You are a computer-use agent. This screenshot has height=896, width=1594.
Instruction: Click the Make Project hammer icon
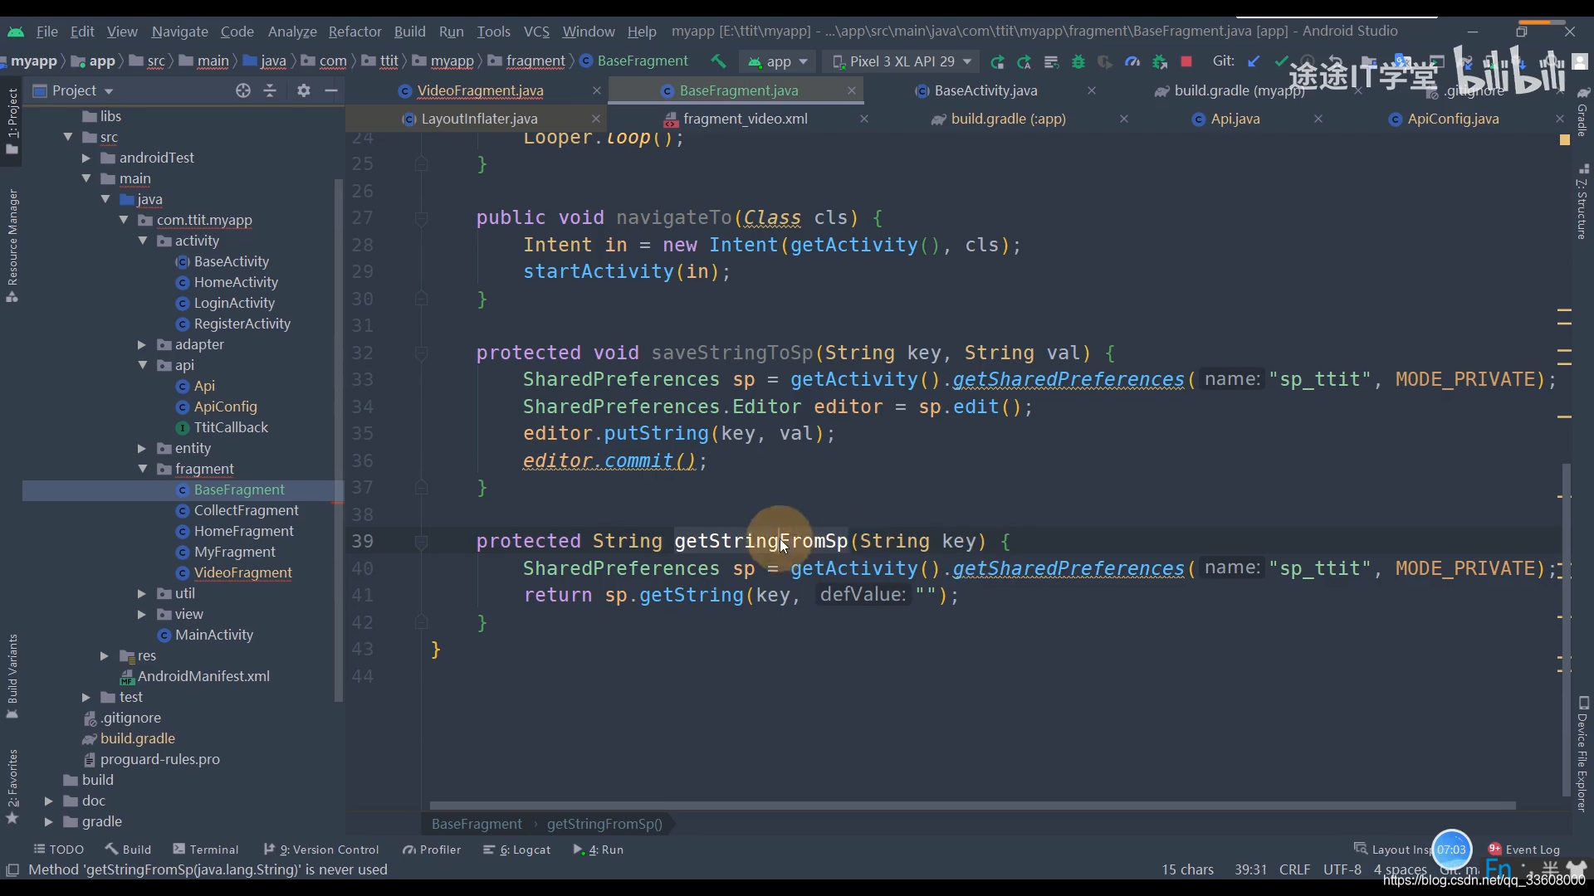tap(718, 61)
